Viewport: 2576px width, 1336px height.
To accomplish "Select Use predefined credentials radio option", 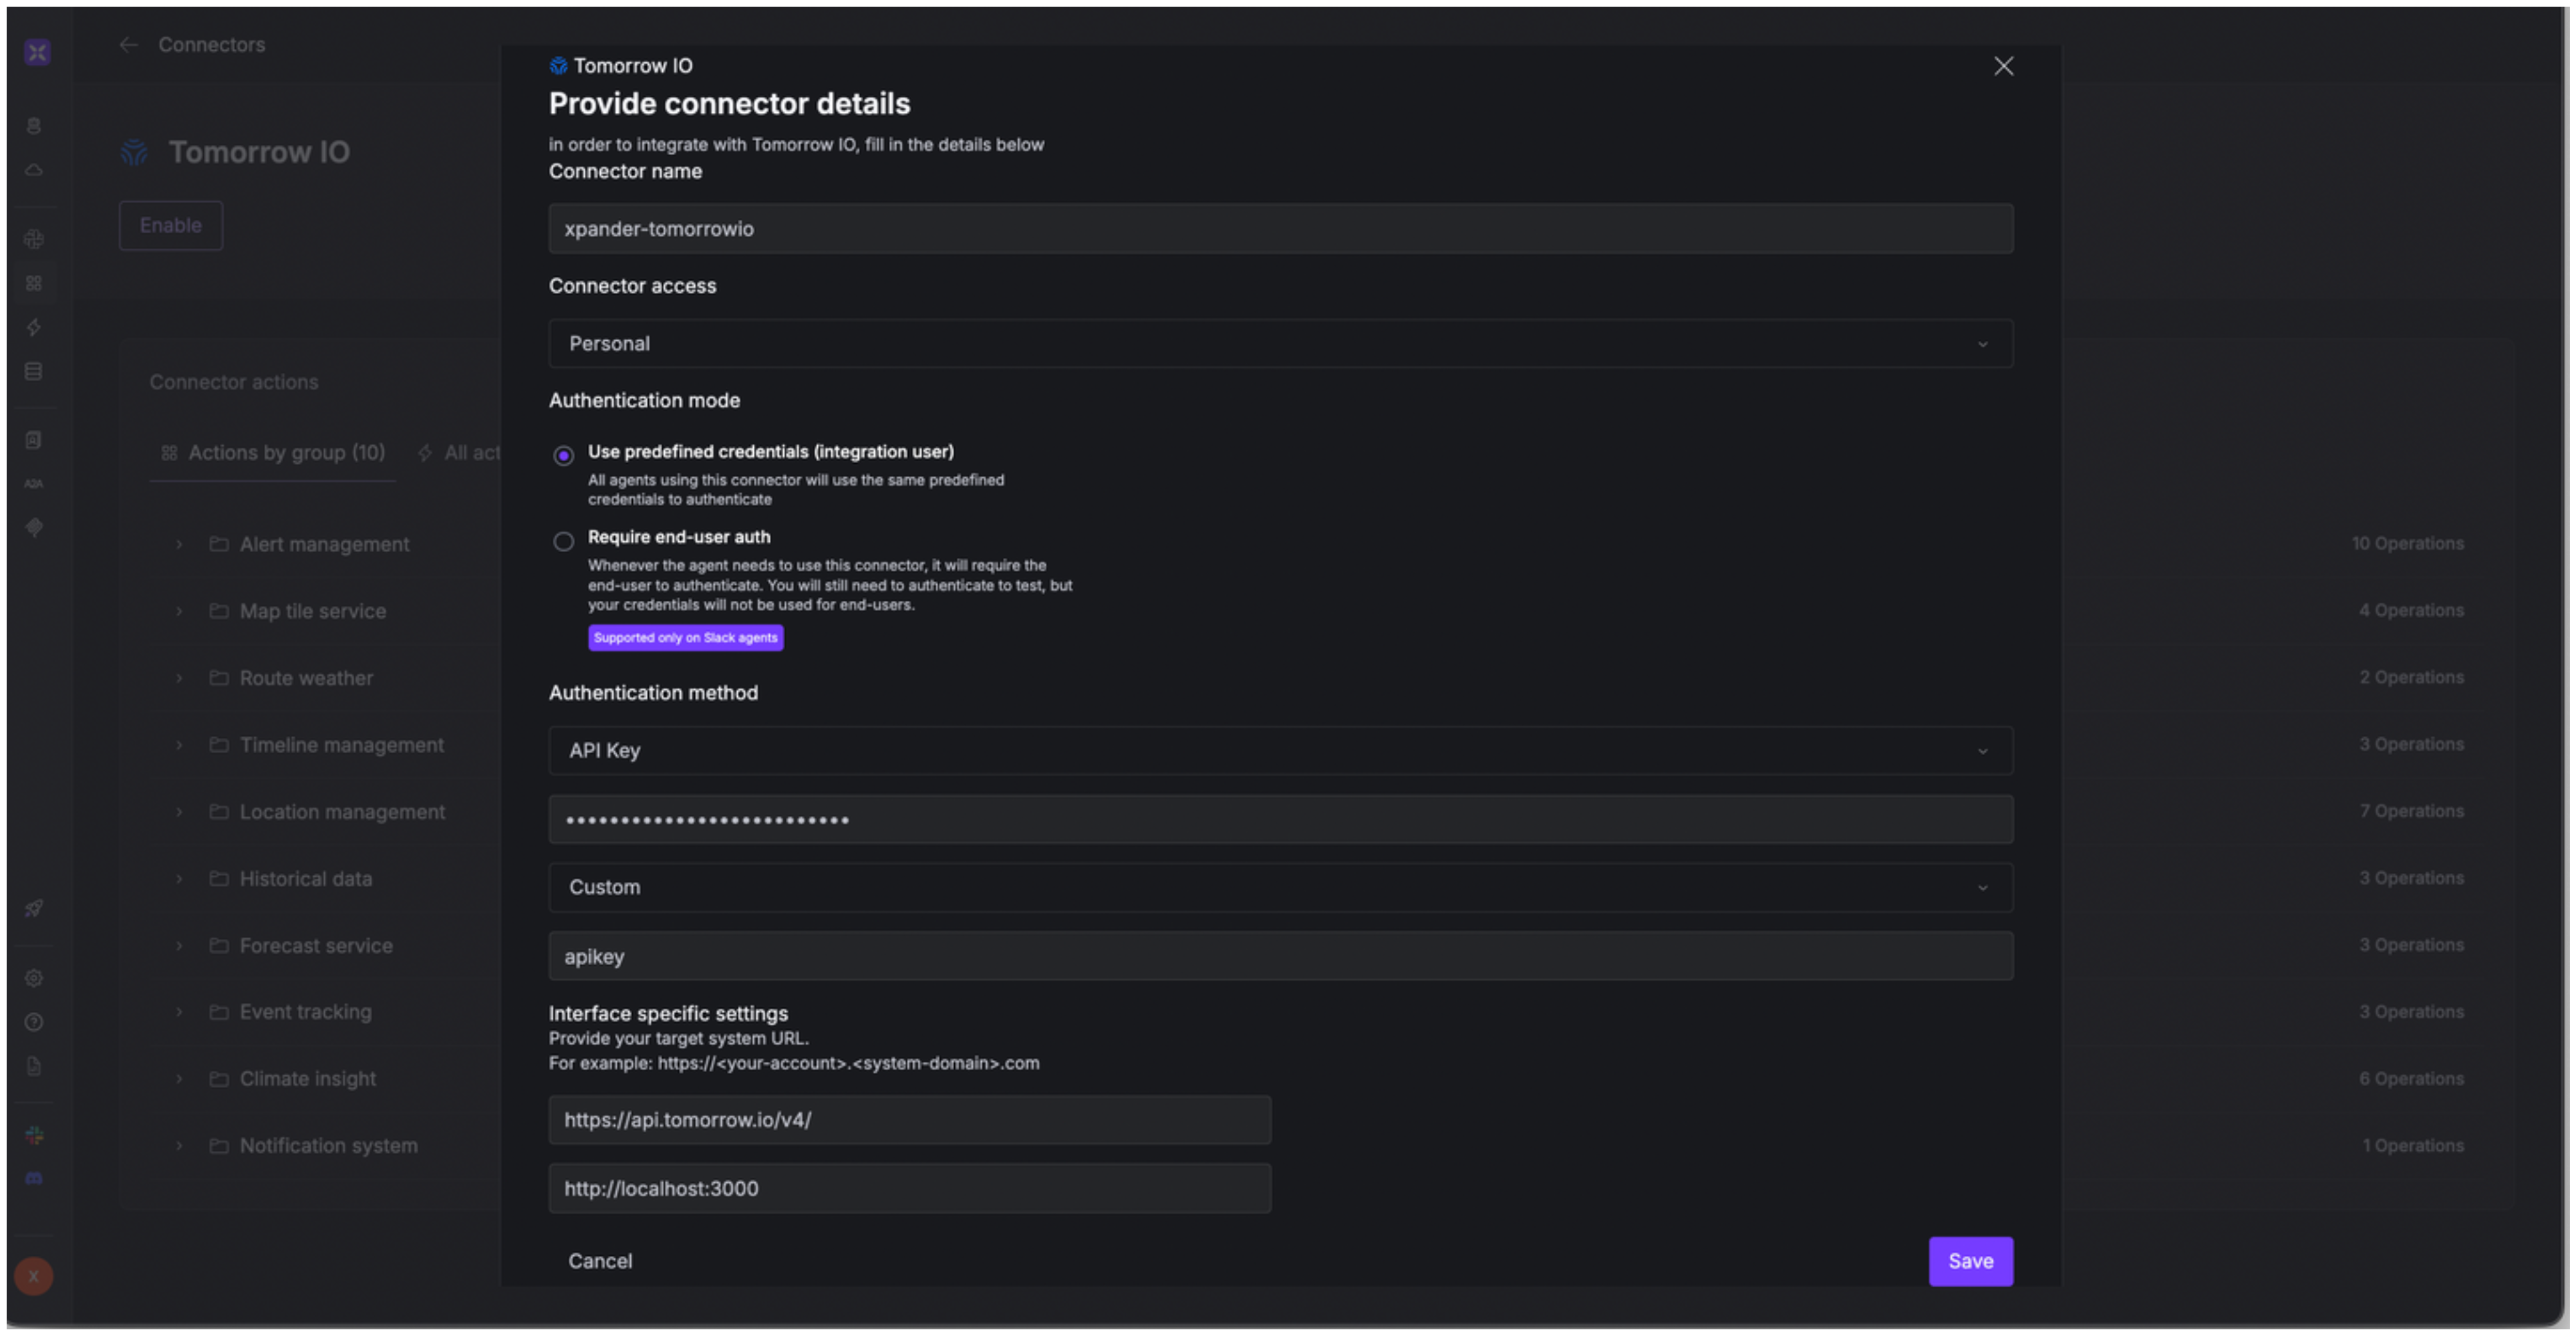I will click(x=564, y=456).
